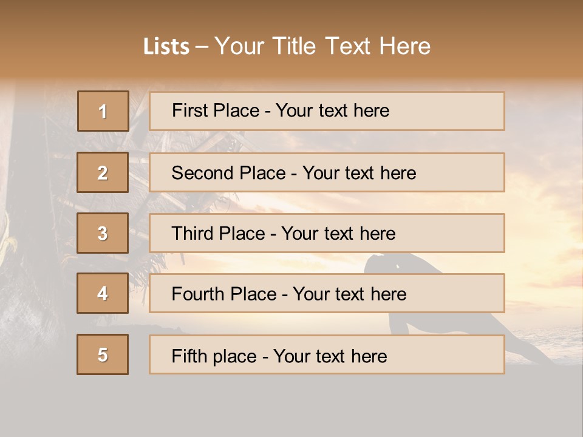Click the 'Third Place' text box
The image size is (583, 437).
327,233
